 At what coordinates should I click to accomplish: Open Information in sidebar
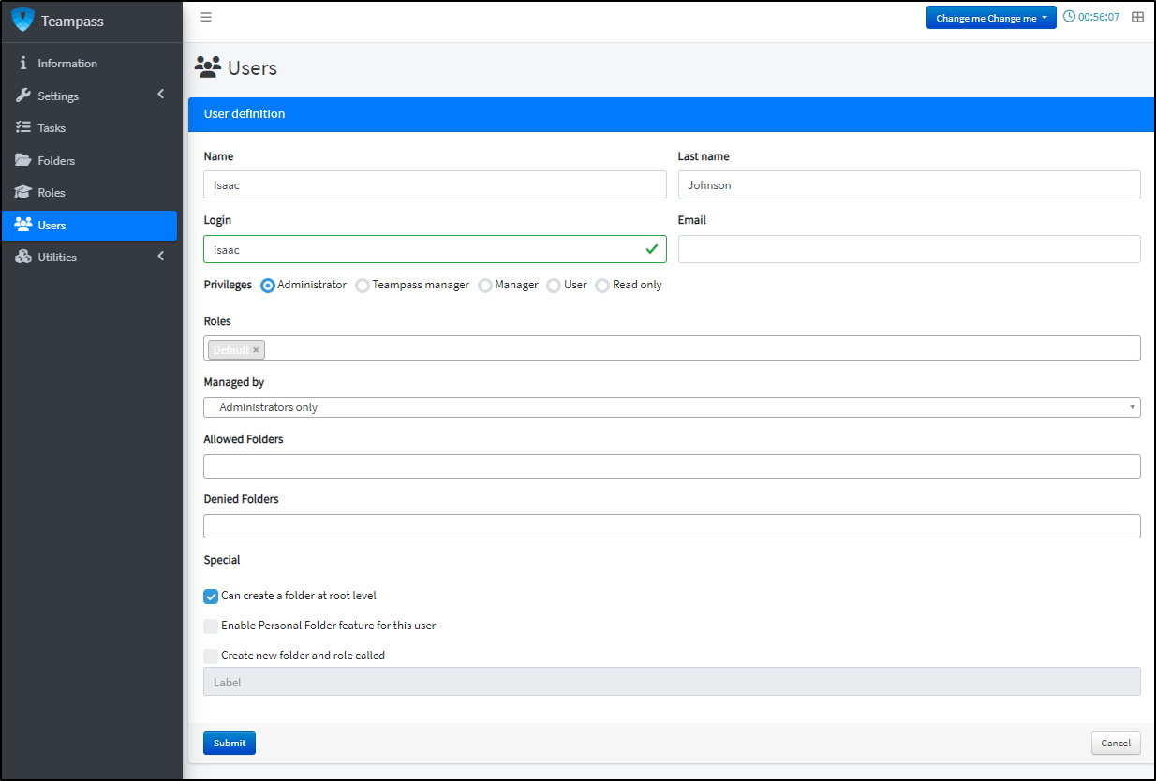pos(90,64)
